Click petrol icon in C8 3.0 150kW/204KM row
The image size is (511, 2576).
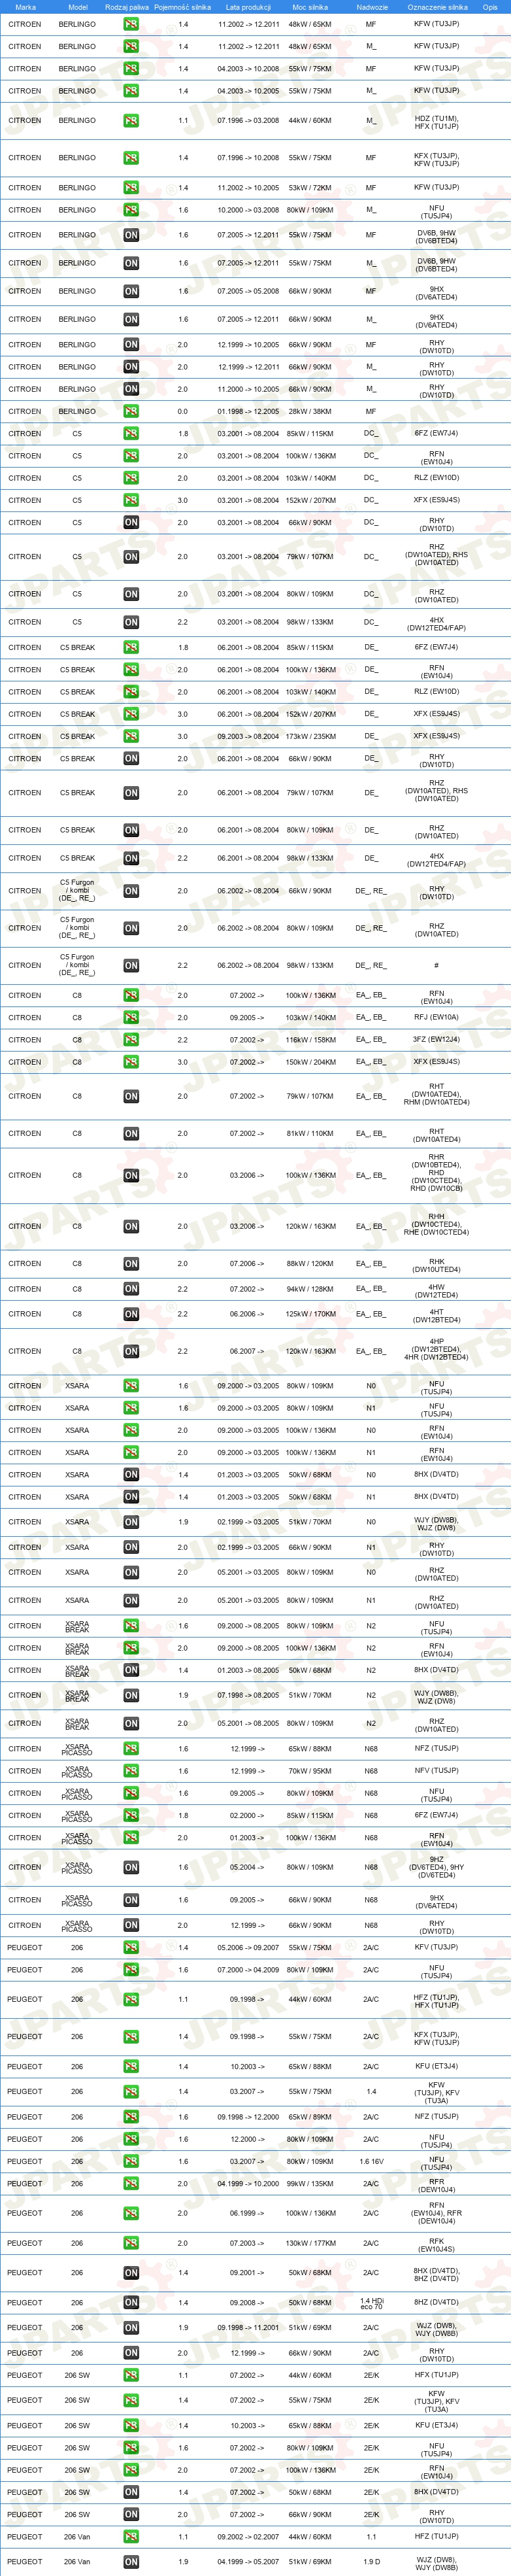[x=131, y=1062]
